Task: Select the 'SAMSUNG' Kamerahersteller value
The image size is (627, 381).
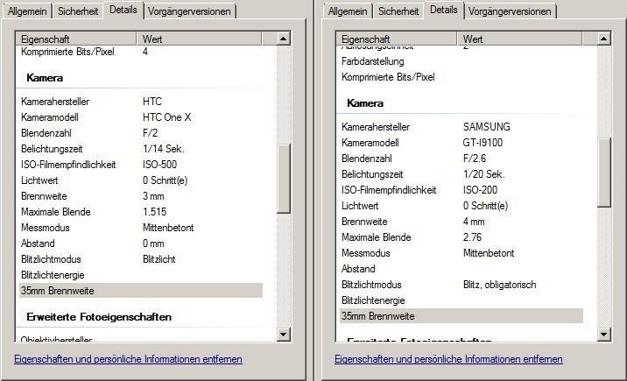Action: 487,127
